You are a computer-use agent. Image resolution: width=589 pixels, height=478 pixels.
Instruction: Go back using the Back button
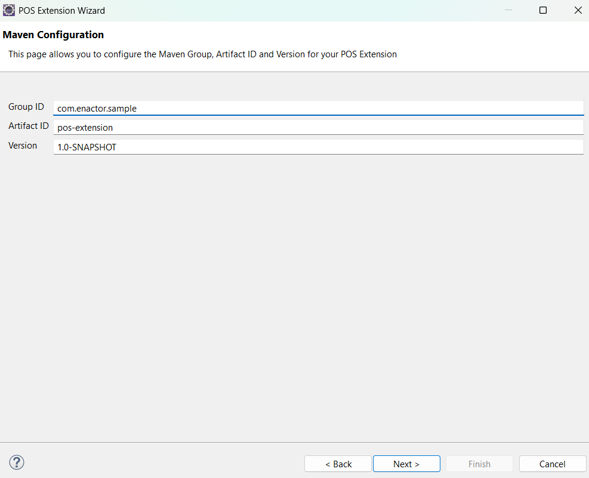(x=337, y=464)
